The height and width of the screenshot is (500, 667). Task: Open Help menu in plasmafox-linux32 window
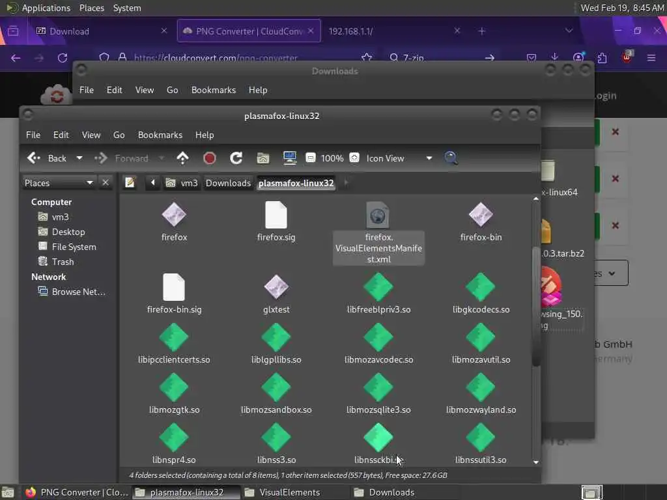point(205,135)
